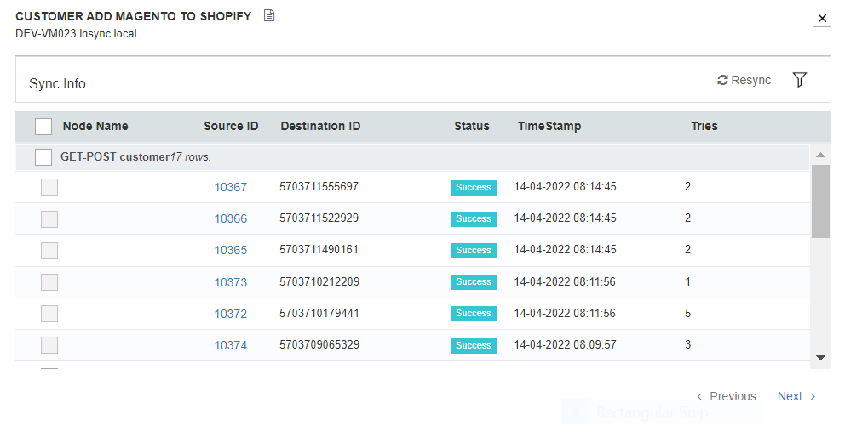Open Source ID link 10374
845x448 pixels.
pos(231,345)
